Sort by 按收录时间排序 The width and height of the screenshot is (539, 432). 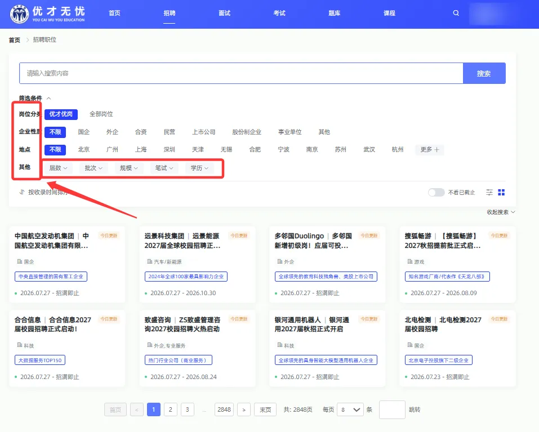point(47,192)
